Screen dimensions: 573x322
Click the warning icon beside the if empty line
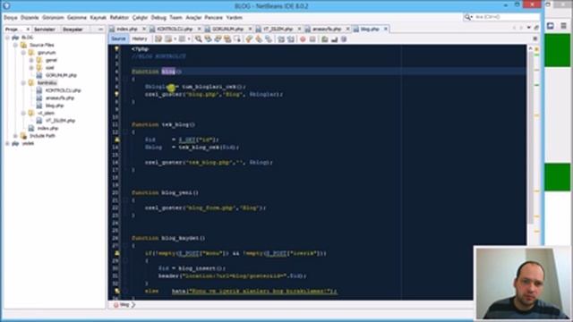point(117,253)
